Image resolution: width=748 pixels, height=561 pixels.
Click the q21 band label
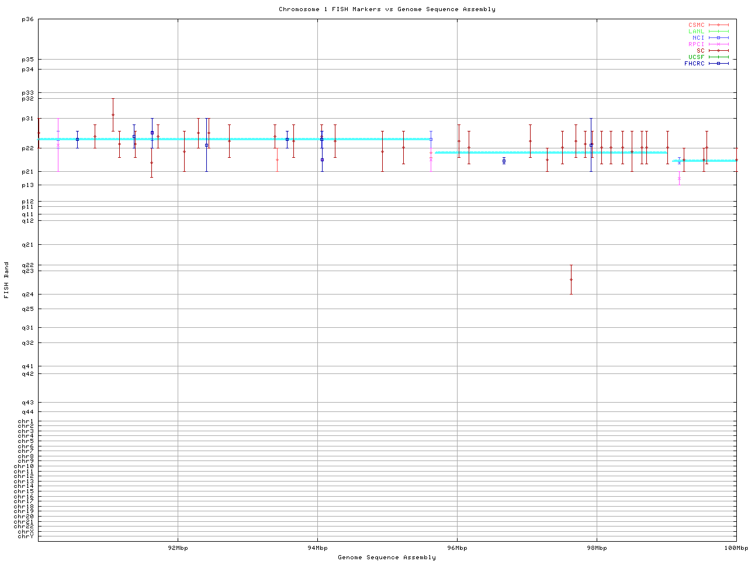point(27,245)
